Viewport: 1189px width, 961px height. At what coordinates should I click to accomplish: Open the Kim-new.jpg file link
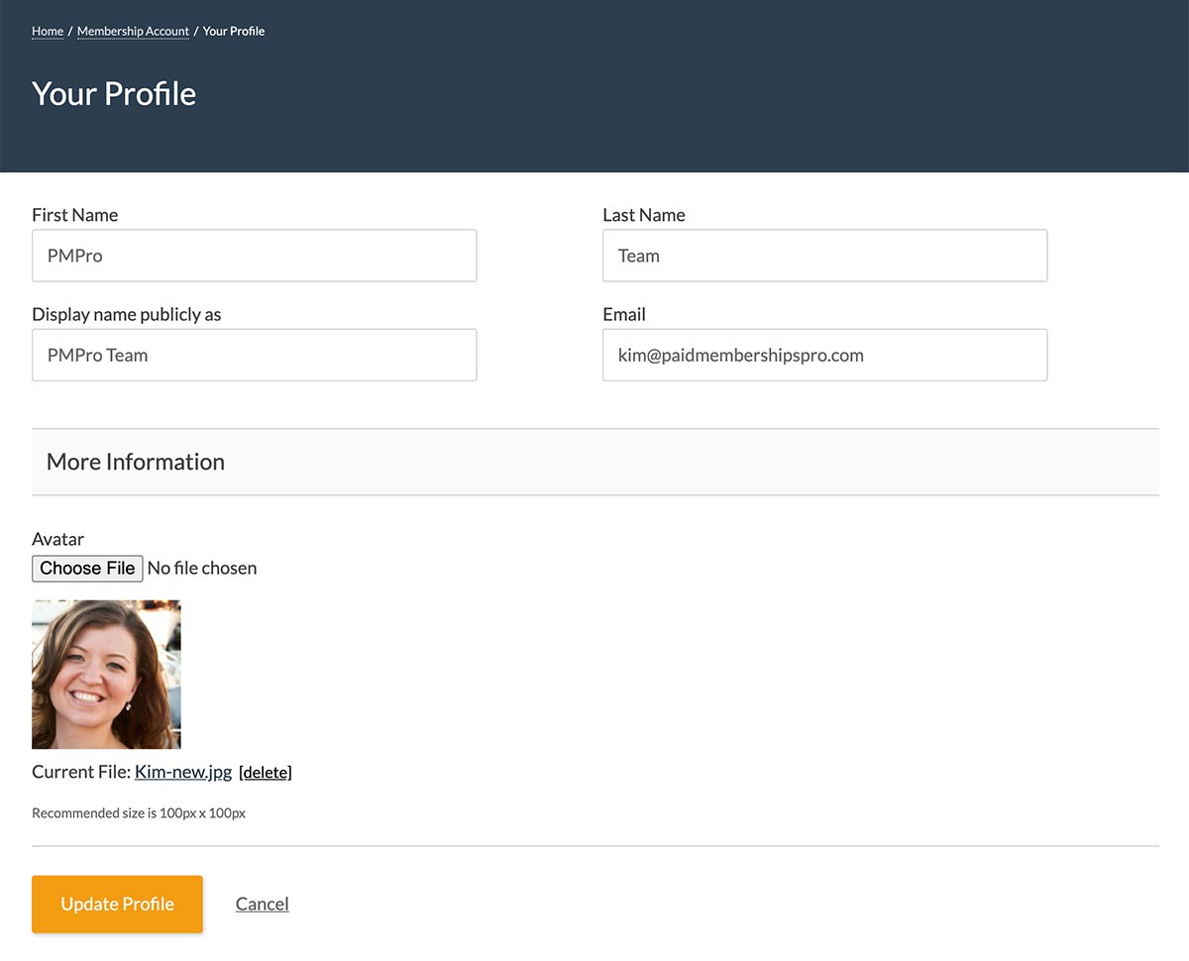183,772
